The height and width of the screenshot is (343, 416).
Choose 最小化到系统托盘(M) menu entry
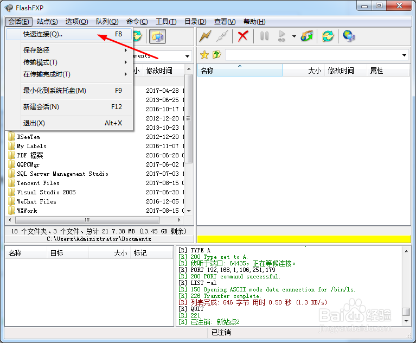[69, 91]
